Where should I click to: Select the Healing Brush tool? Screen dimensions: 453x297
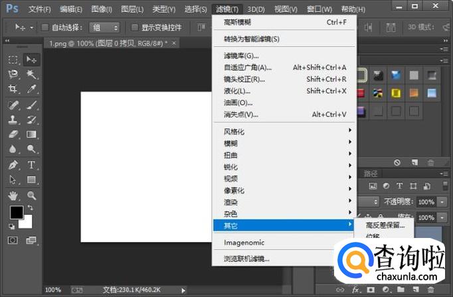13,105
